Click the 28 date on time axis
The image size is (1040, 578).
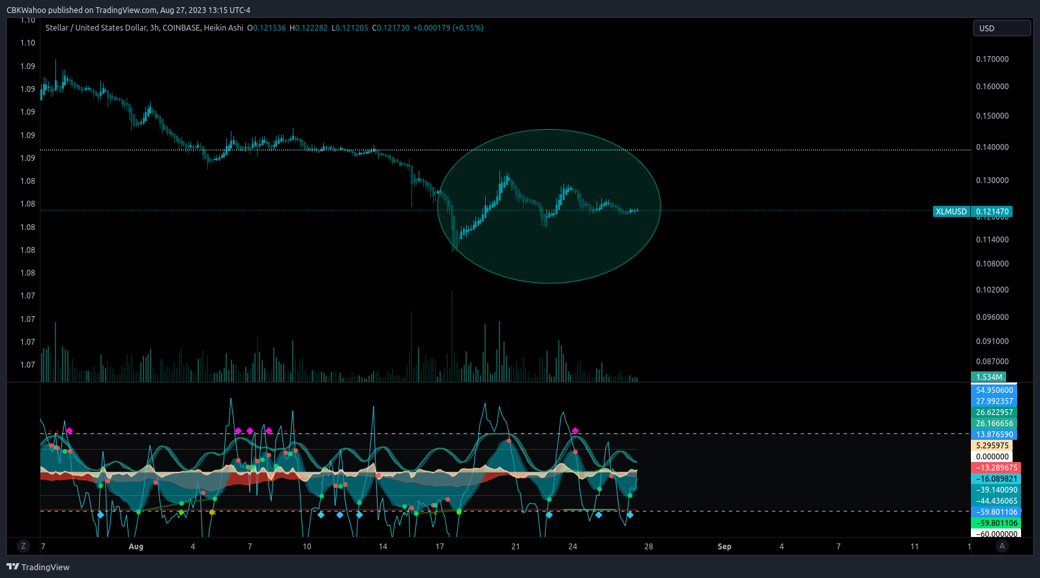(649, 547)
